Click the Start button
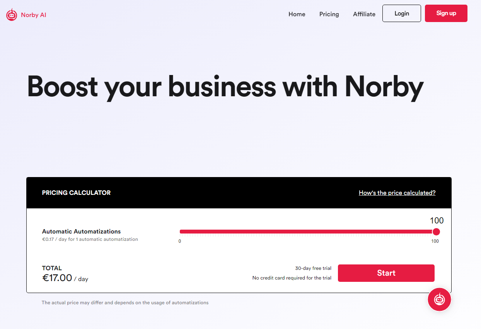Screen dimensions: 481x329 tap(386, 273)
